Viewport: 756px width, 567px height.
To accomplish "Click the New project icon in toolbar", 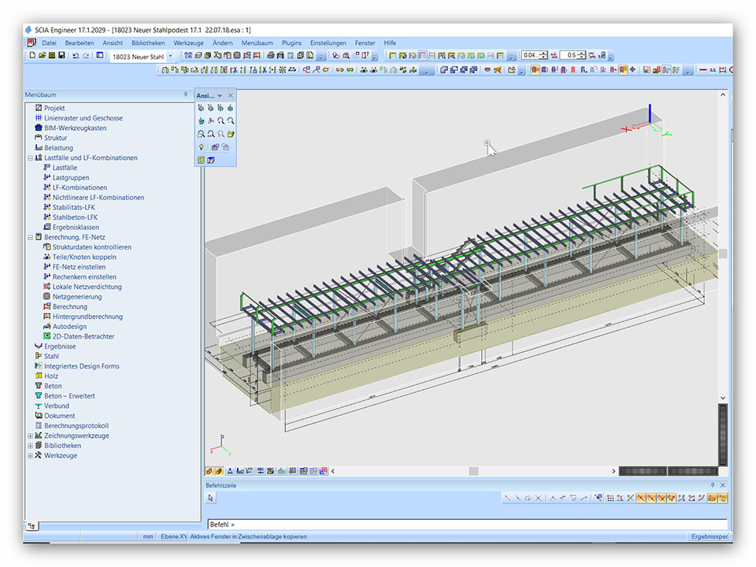I will pos(32,56).
